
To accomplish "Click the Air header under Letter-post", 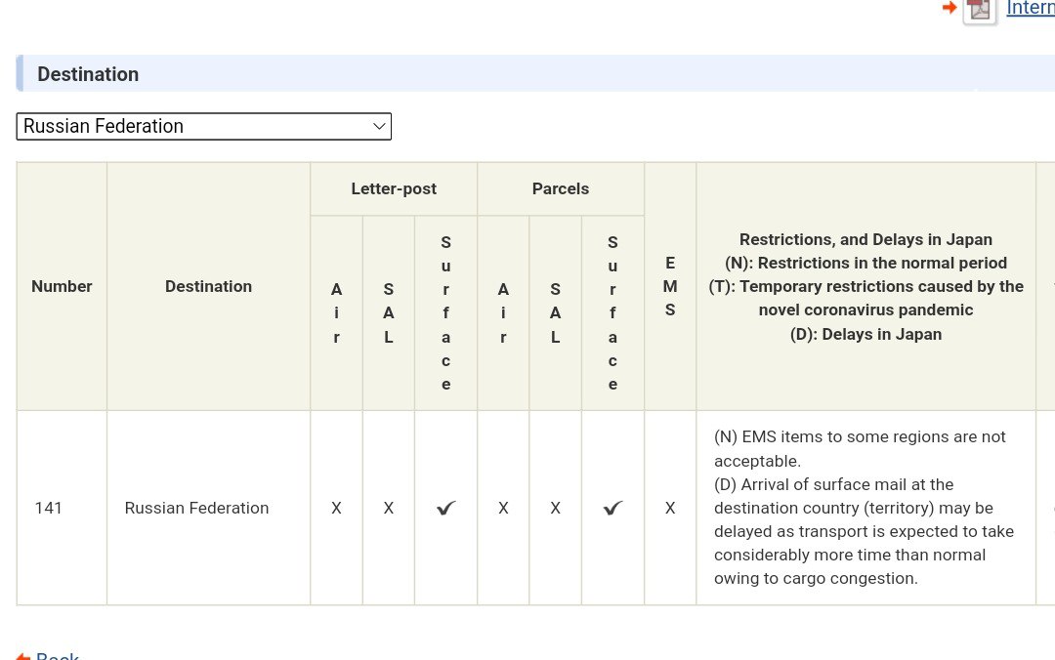I will point(336,313).
